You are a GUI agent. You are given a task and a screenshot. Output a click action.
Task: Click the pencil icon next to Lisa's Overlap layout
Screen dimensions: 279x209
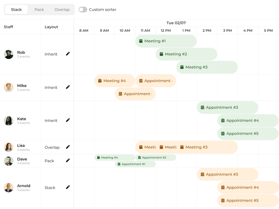click(68, 147)
